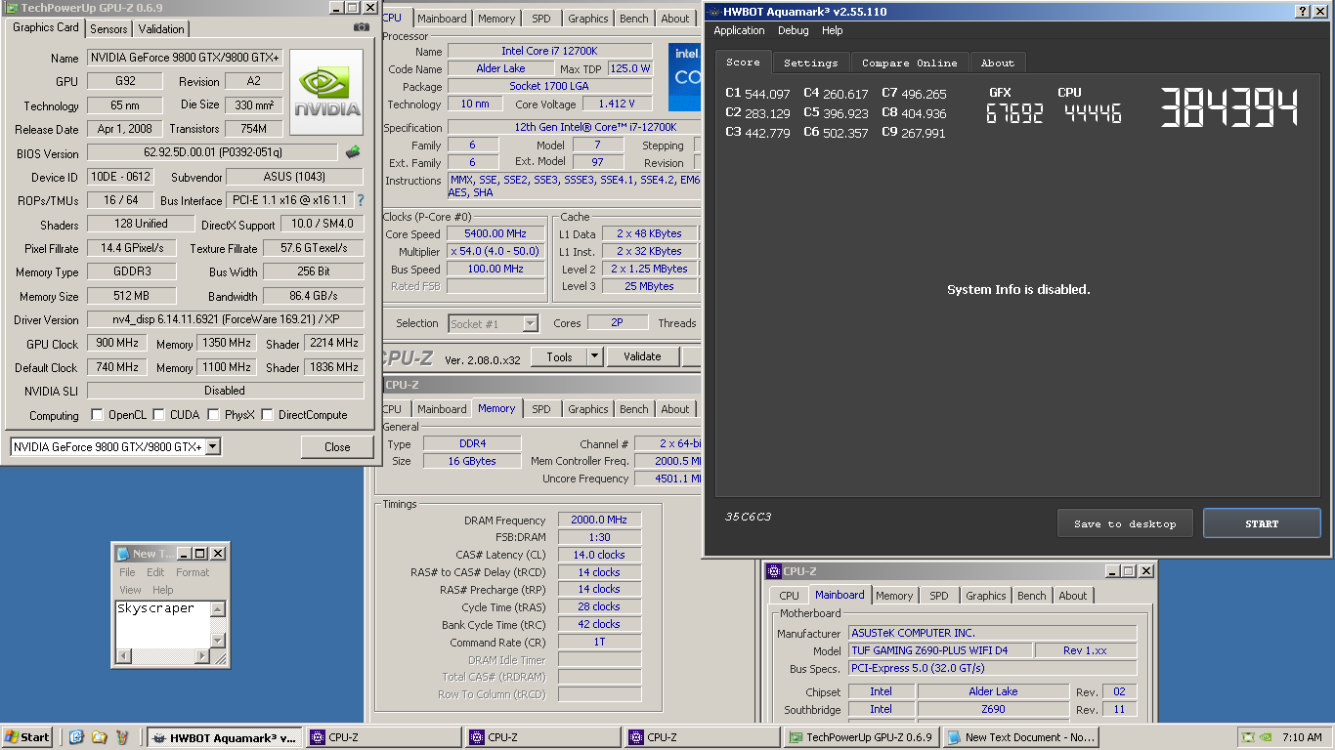This screenshot has height=750, width=1335.
Task: Open the Socket #1 selection dropdown
Action: [530, 323]
